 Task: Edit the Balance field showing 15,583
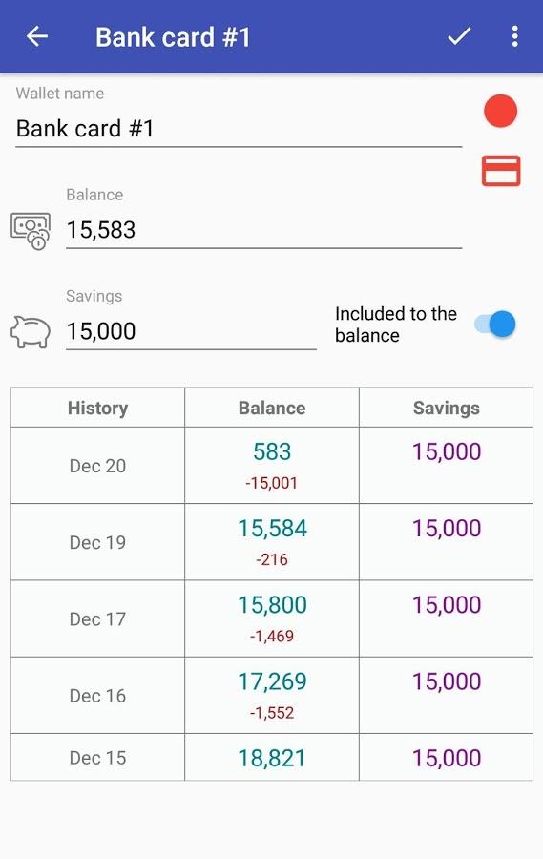[x=263, y=230]
